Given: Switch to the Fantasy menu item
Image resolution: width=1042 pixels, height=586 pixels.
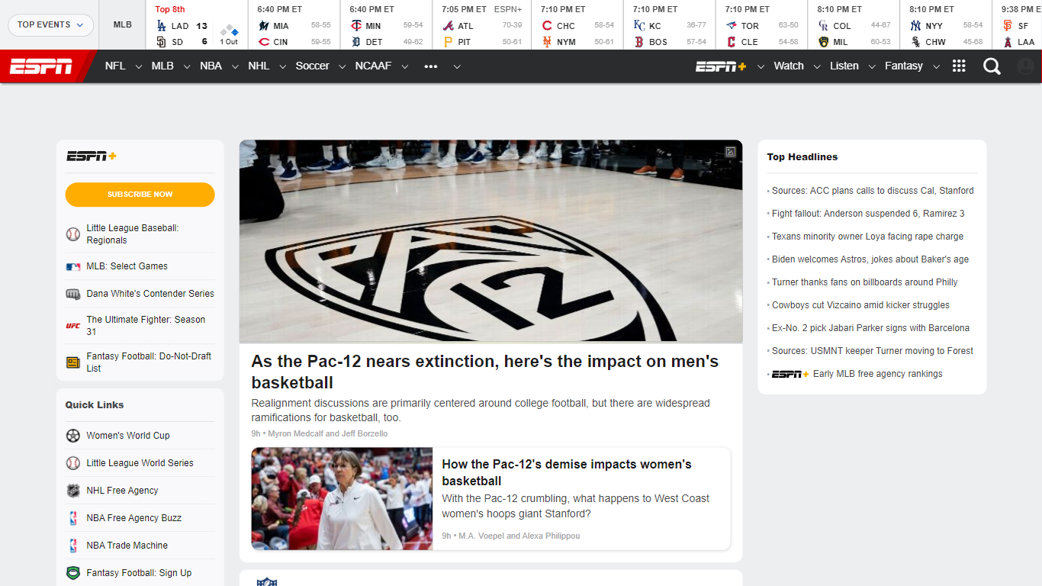Looking at the screenshot, I should 903,66.
